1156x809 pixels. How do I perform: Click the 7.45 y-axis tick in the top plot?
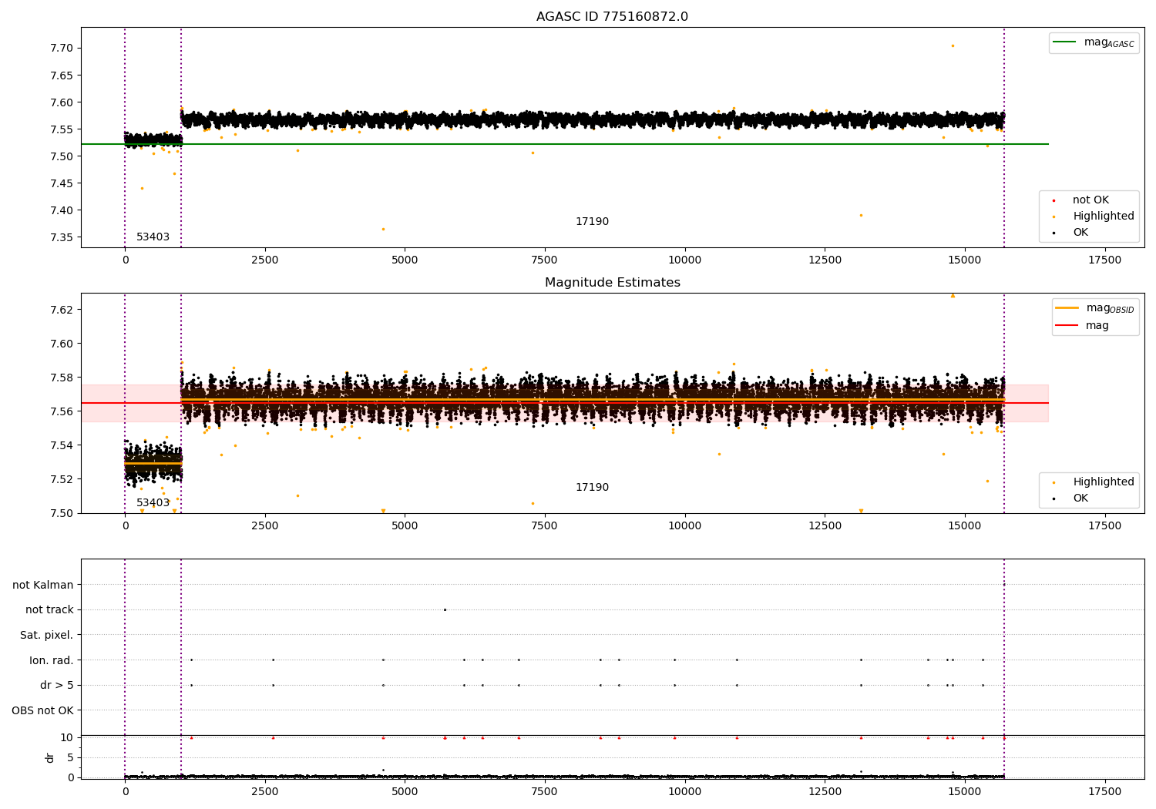click(62, 183)
